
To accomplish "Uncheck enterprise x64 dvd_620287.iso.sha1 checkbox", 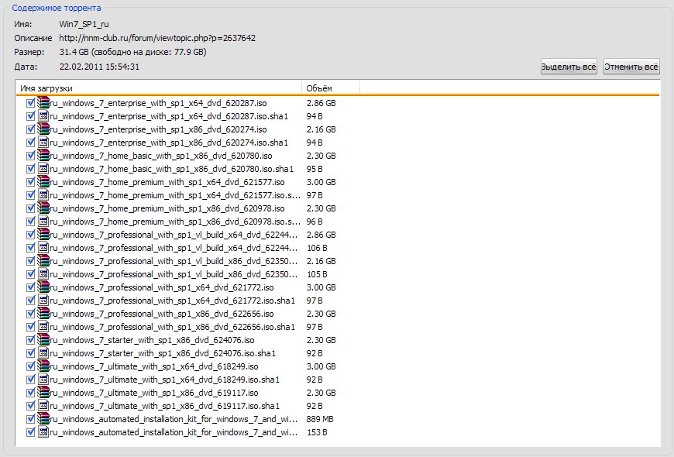I will (31, 116).
